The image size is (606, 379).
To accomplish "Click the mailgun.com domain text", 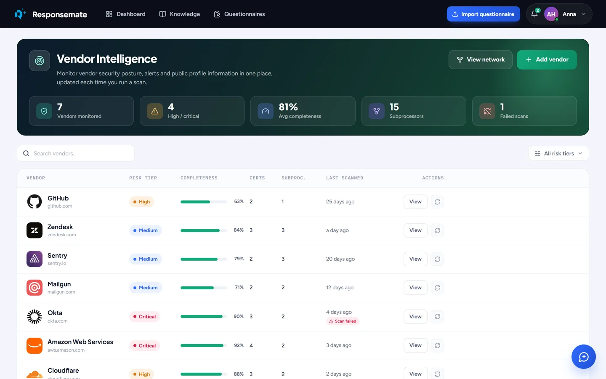I will (61, 292).
